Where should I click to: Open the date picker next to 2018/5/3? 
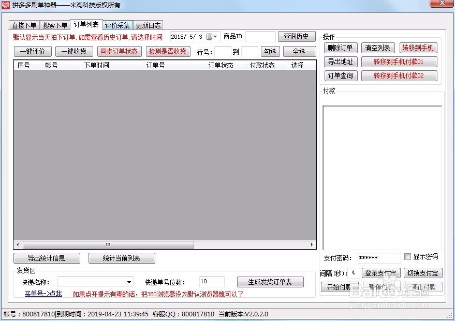pyautogui.click(x=216, y=37)
